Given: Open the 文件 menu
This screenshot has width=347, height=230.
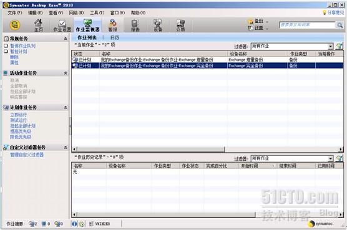Looking at the screenshot, I should [x=15, y=13].
